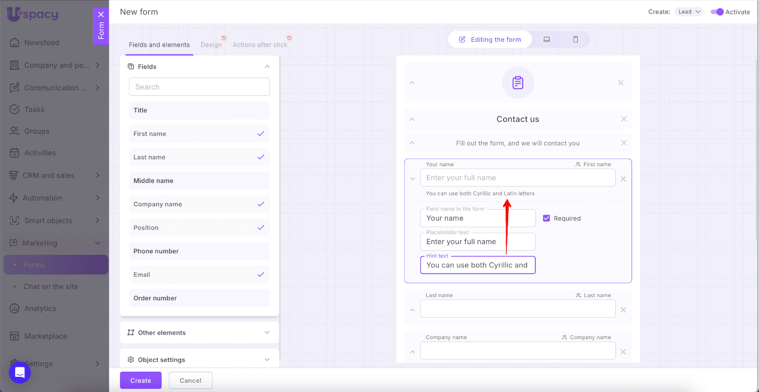Screen dimensions: 759x392
Task: Switch to the Design tab
Action: pos(211,45)
